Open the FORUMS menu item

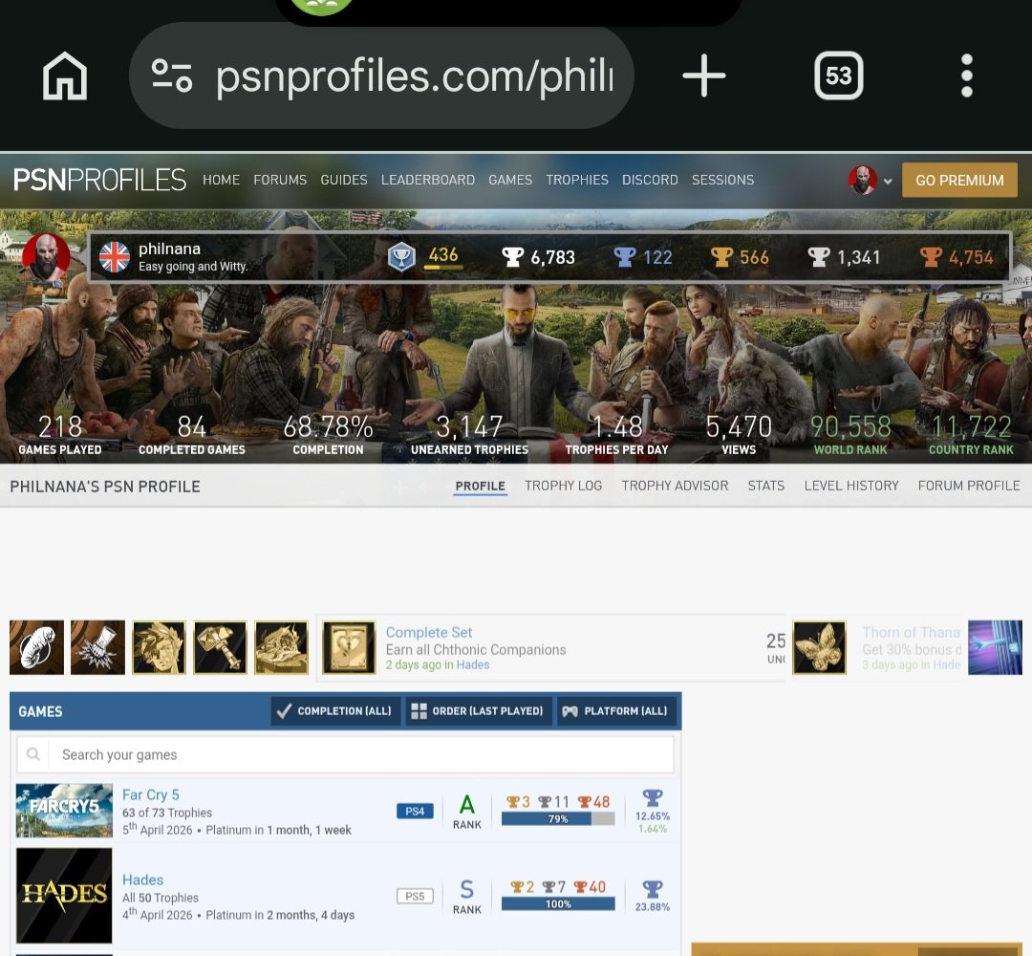(280, 180)
